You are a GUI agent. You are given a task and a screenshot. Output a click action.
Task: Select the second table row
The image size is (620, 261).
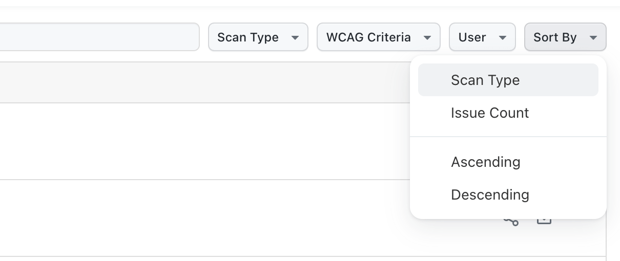coord(205,218)
